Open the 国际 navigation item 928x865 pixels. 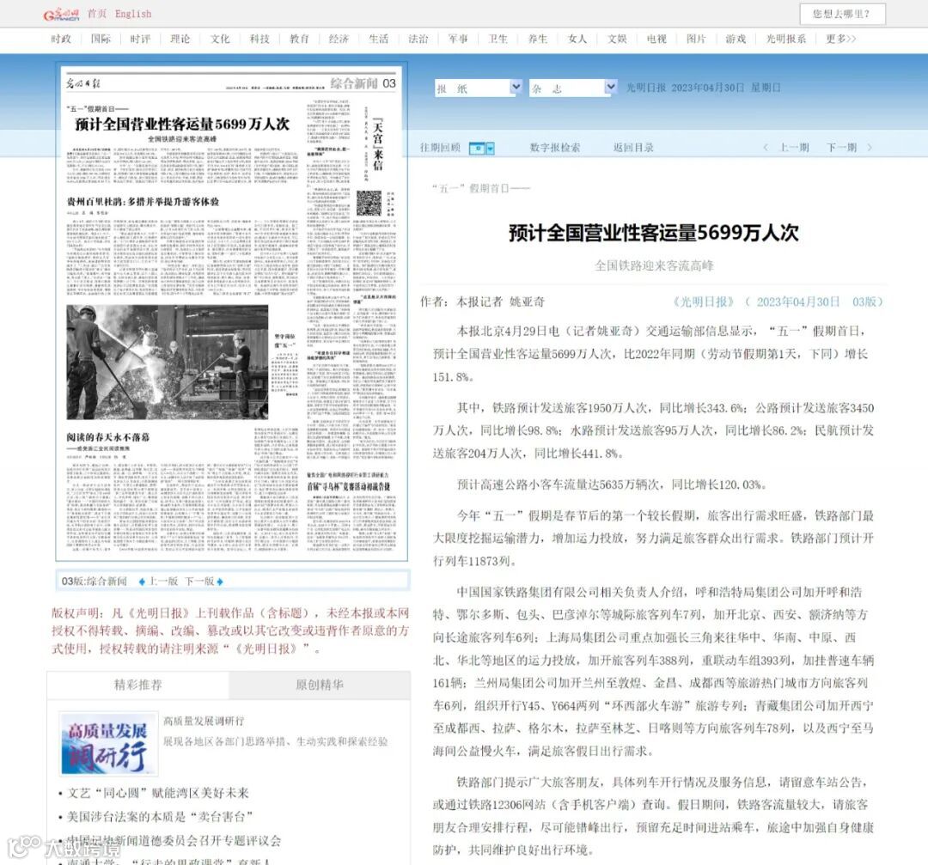[101, 39]
